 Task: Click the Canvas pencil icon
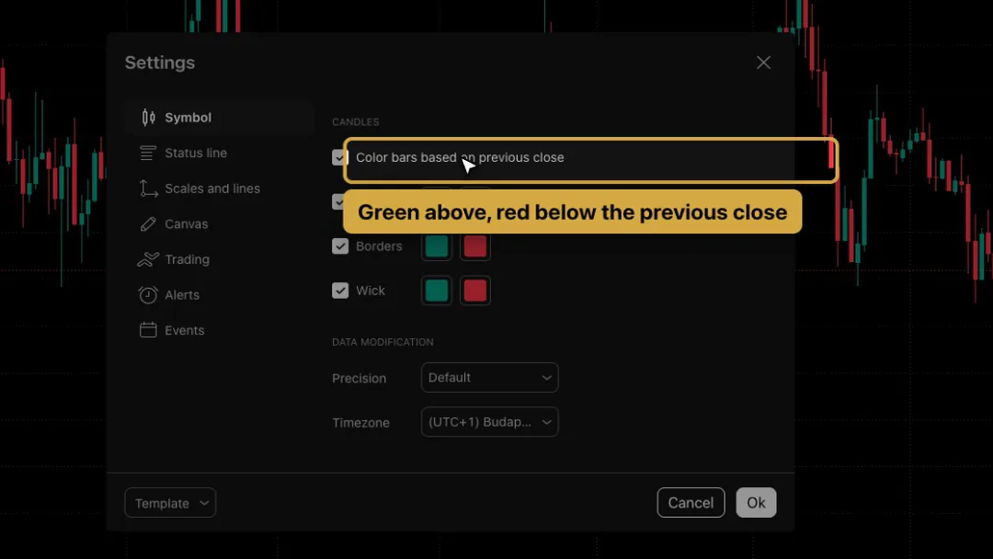click(148, 224)
